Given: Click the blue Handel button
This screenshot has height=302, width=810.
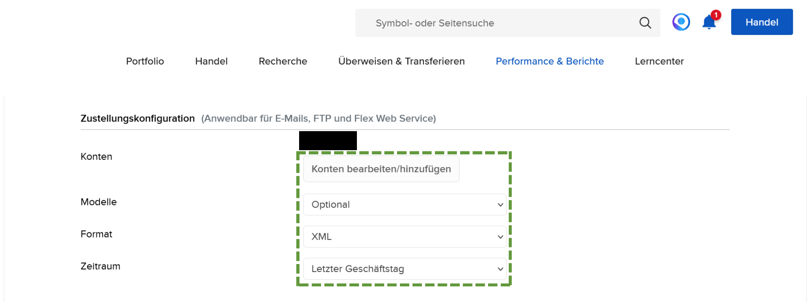Looking at the screenshot, I should 761,22.
